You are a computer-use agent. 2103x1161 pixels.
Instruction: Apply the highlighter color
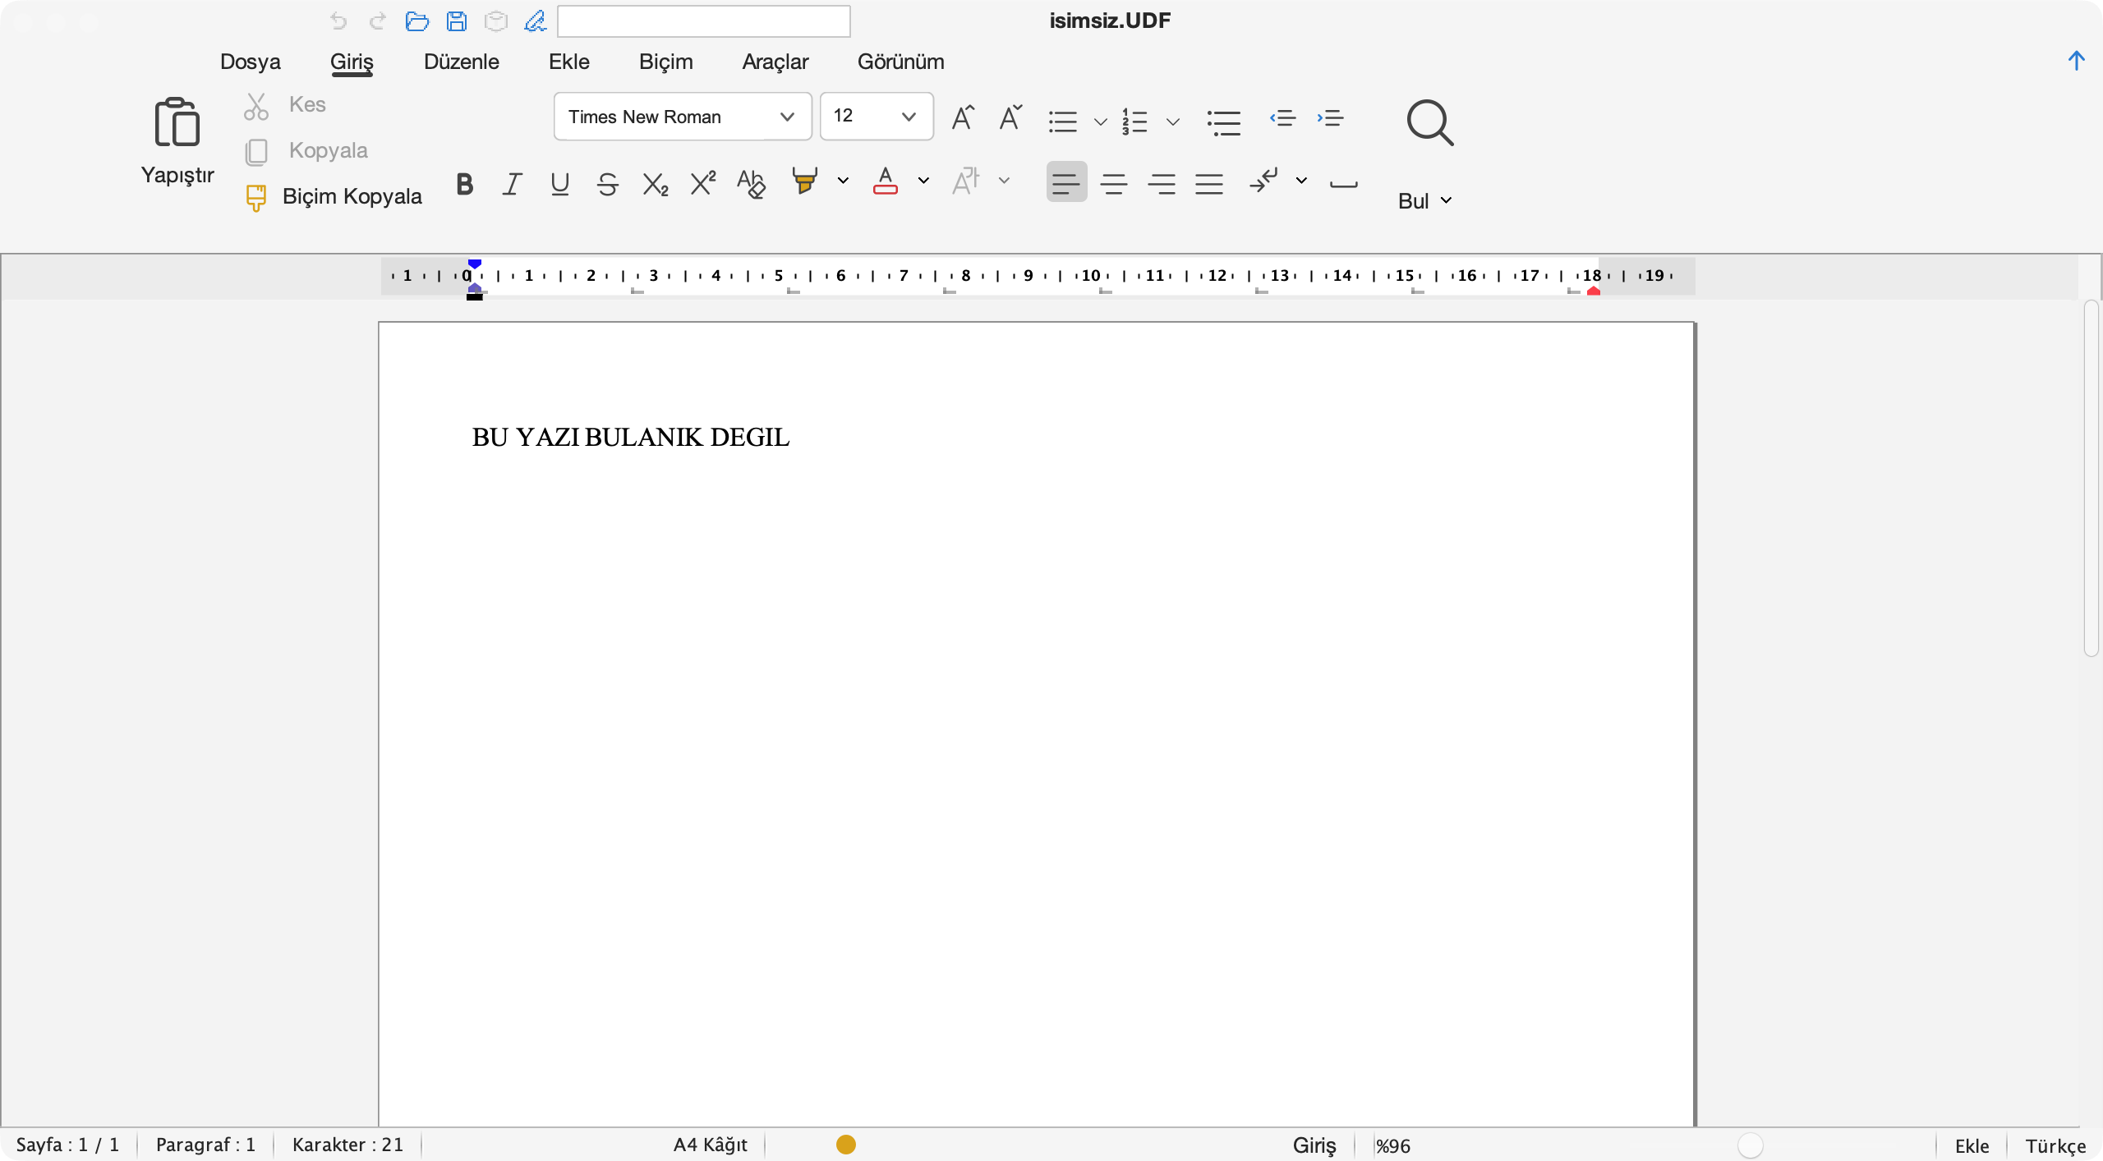tap(805, 181)
